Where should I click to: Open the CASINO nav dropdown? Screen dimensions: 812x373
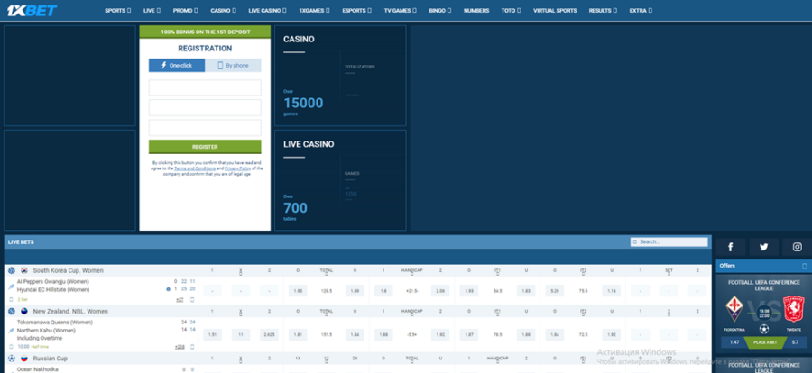pos(223,10)
